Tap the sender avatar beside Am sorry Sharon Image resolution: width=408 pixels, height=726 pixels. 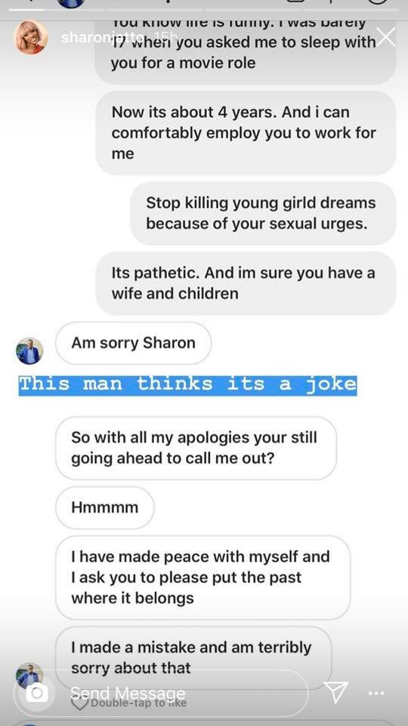[29, 350]
